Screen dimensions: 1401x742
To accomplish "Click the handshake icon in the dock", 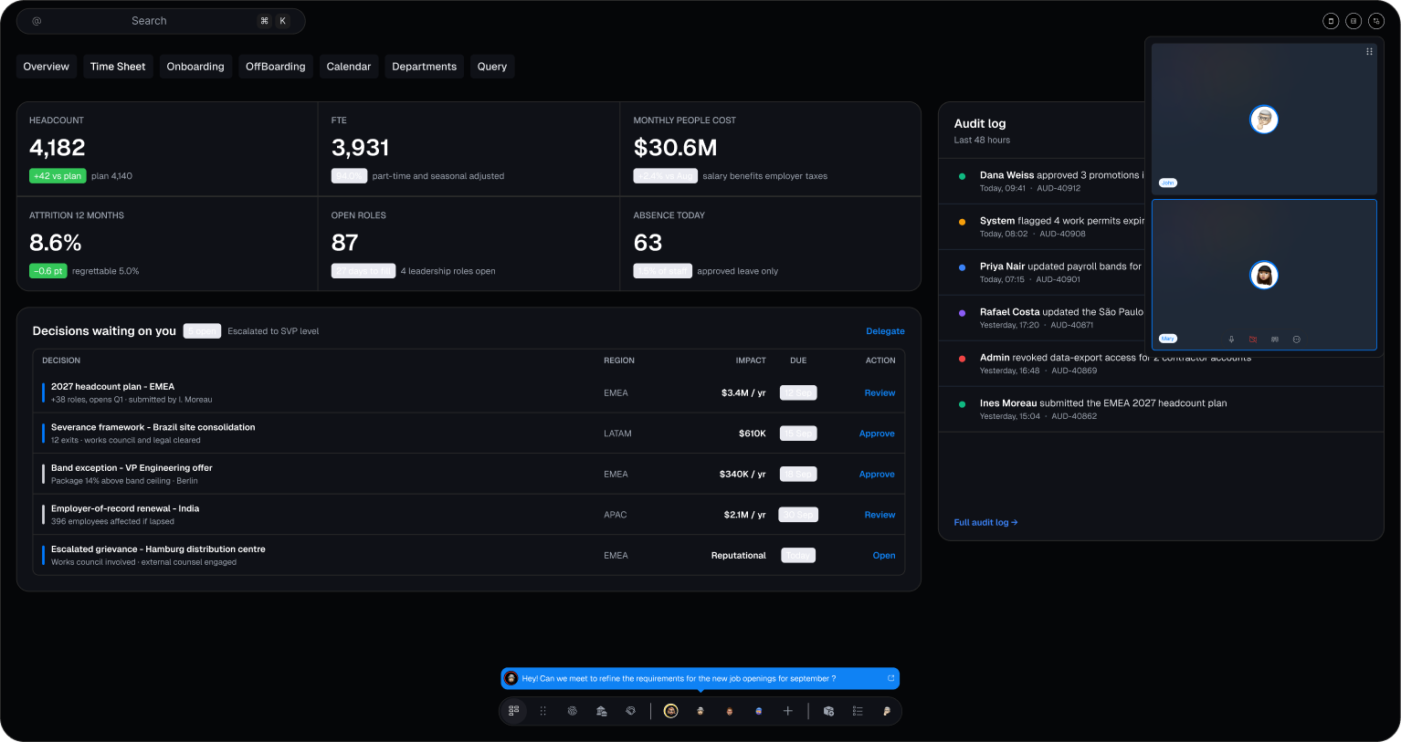I will point(631,711).
